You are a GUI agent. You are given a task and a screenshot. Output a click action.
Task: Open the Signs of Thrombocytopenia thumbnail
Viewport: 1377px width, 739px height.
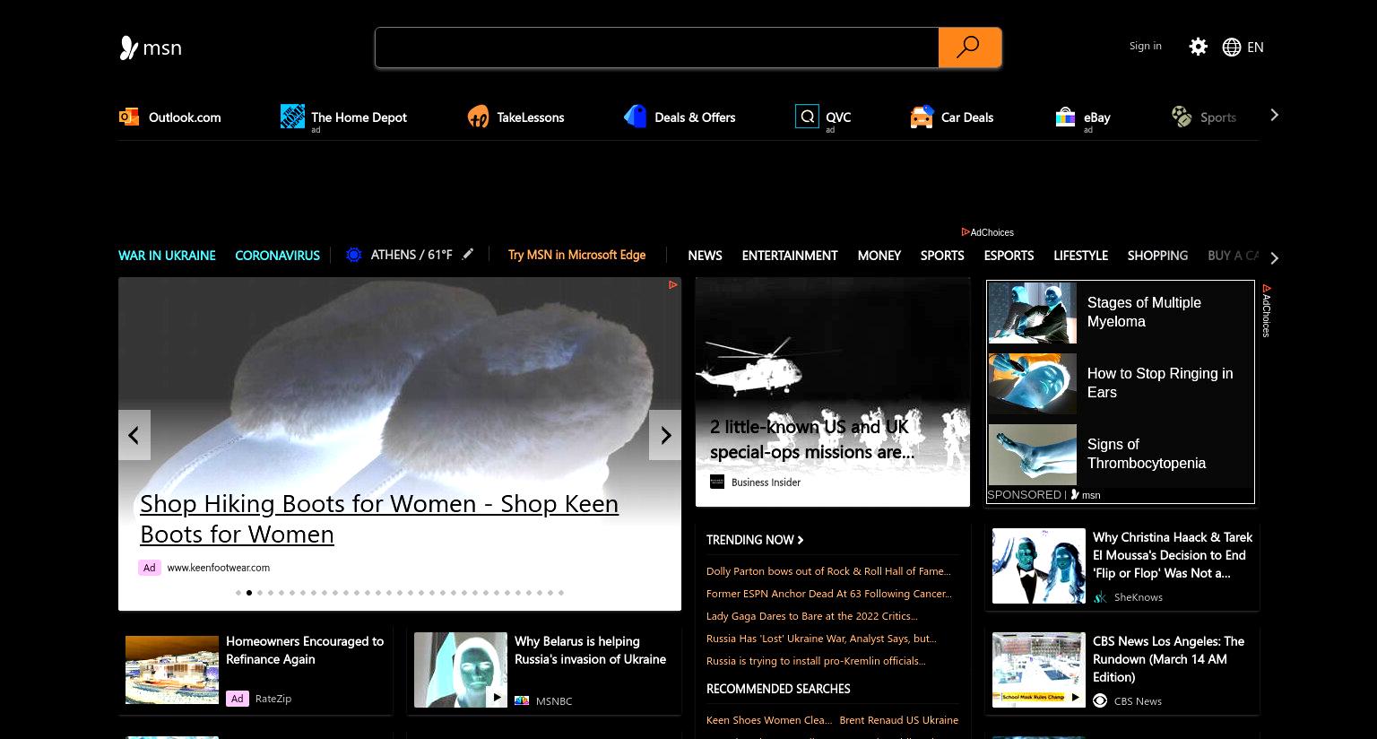[x=1033, y=455]
